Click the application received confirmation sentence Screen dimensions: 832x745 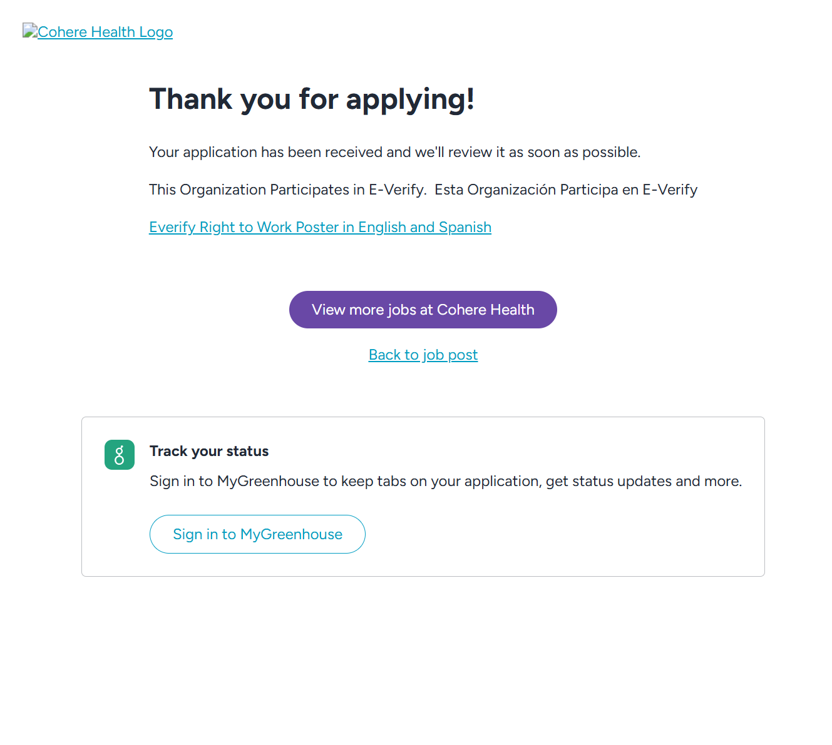coord(394,152)
